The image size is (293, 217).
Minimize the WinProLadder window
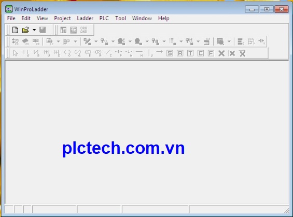pos(252,9)
